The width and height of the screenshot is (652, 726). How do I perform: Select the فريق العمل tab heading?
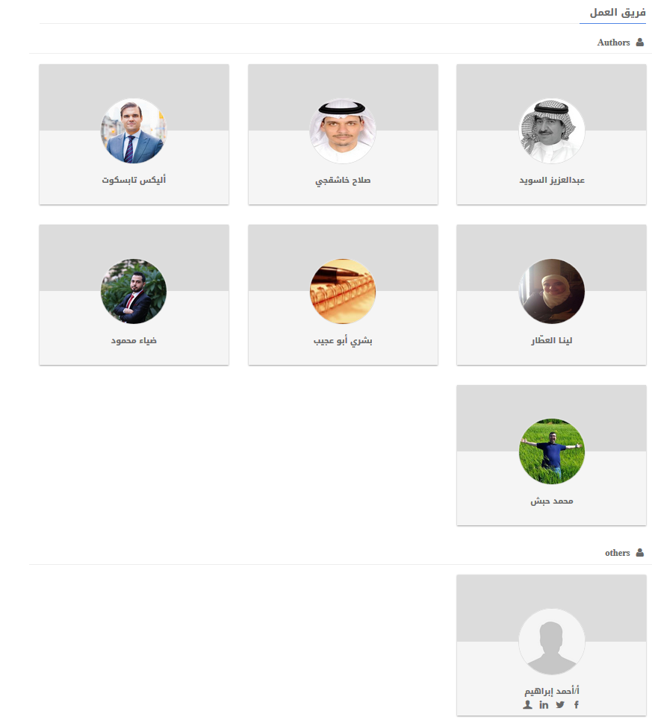617,13
